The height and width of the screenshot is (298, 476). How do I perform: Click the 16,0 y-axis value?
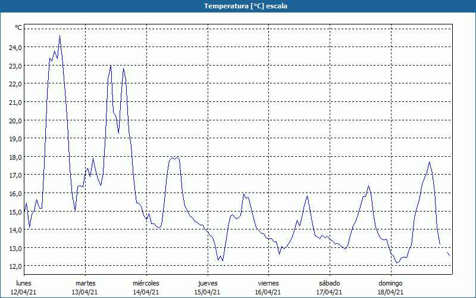point(16,193)
